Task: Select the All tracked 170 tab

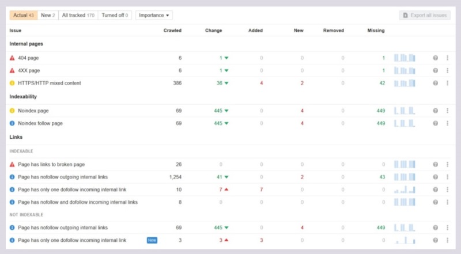Action: point(78,15)
